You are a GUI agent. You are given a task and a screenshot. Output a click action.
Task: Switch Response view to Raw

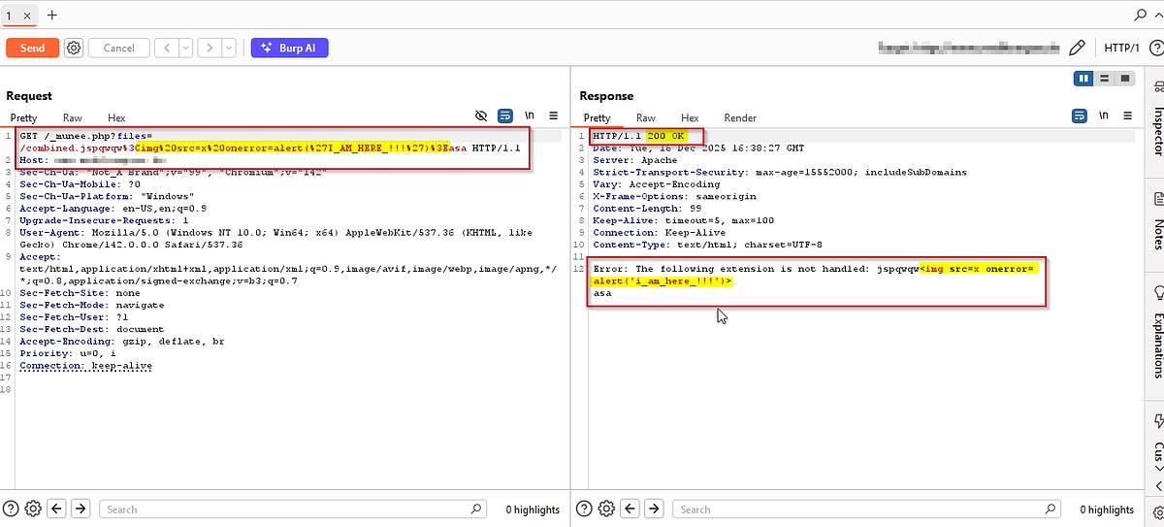[646, 117]
